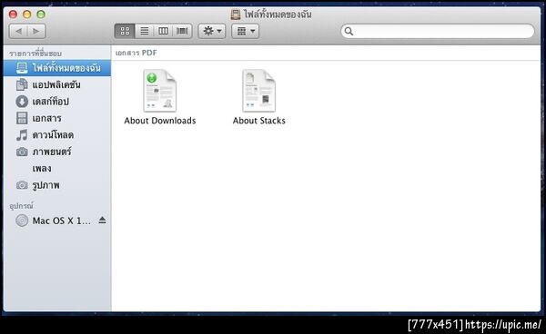Click the About Downloads file name
The height and width of the screenshot is (334, 546).
pos(160,121)
